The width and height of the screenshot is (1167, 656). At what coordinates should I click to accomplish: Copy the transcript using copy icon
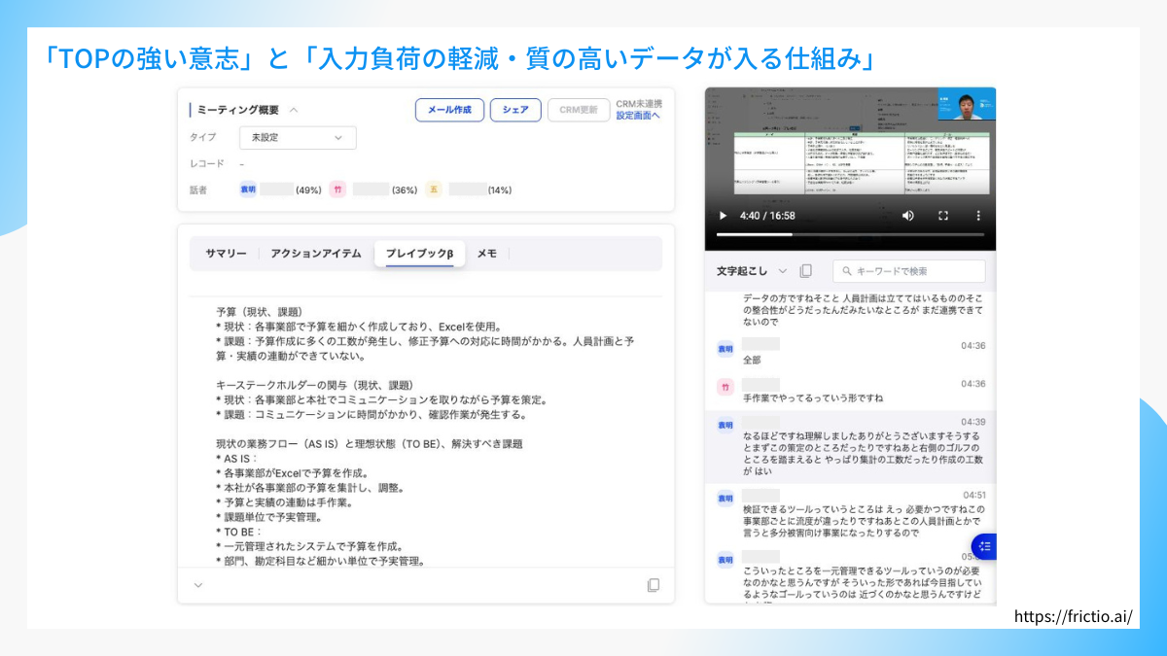point(805,271)
